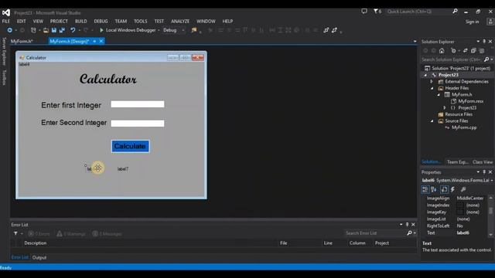Open the DEBUG menu
This screenshot has height=278, width=495.
point(101,21)
